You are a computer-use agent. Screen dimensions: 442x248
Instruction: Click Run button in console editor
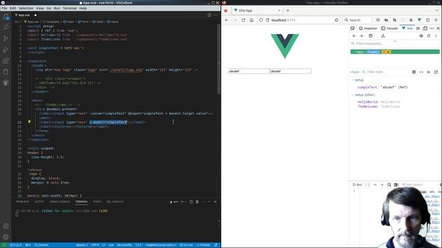coord(357,185)
